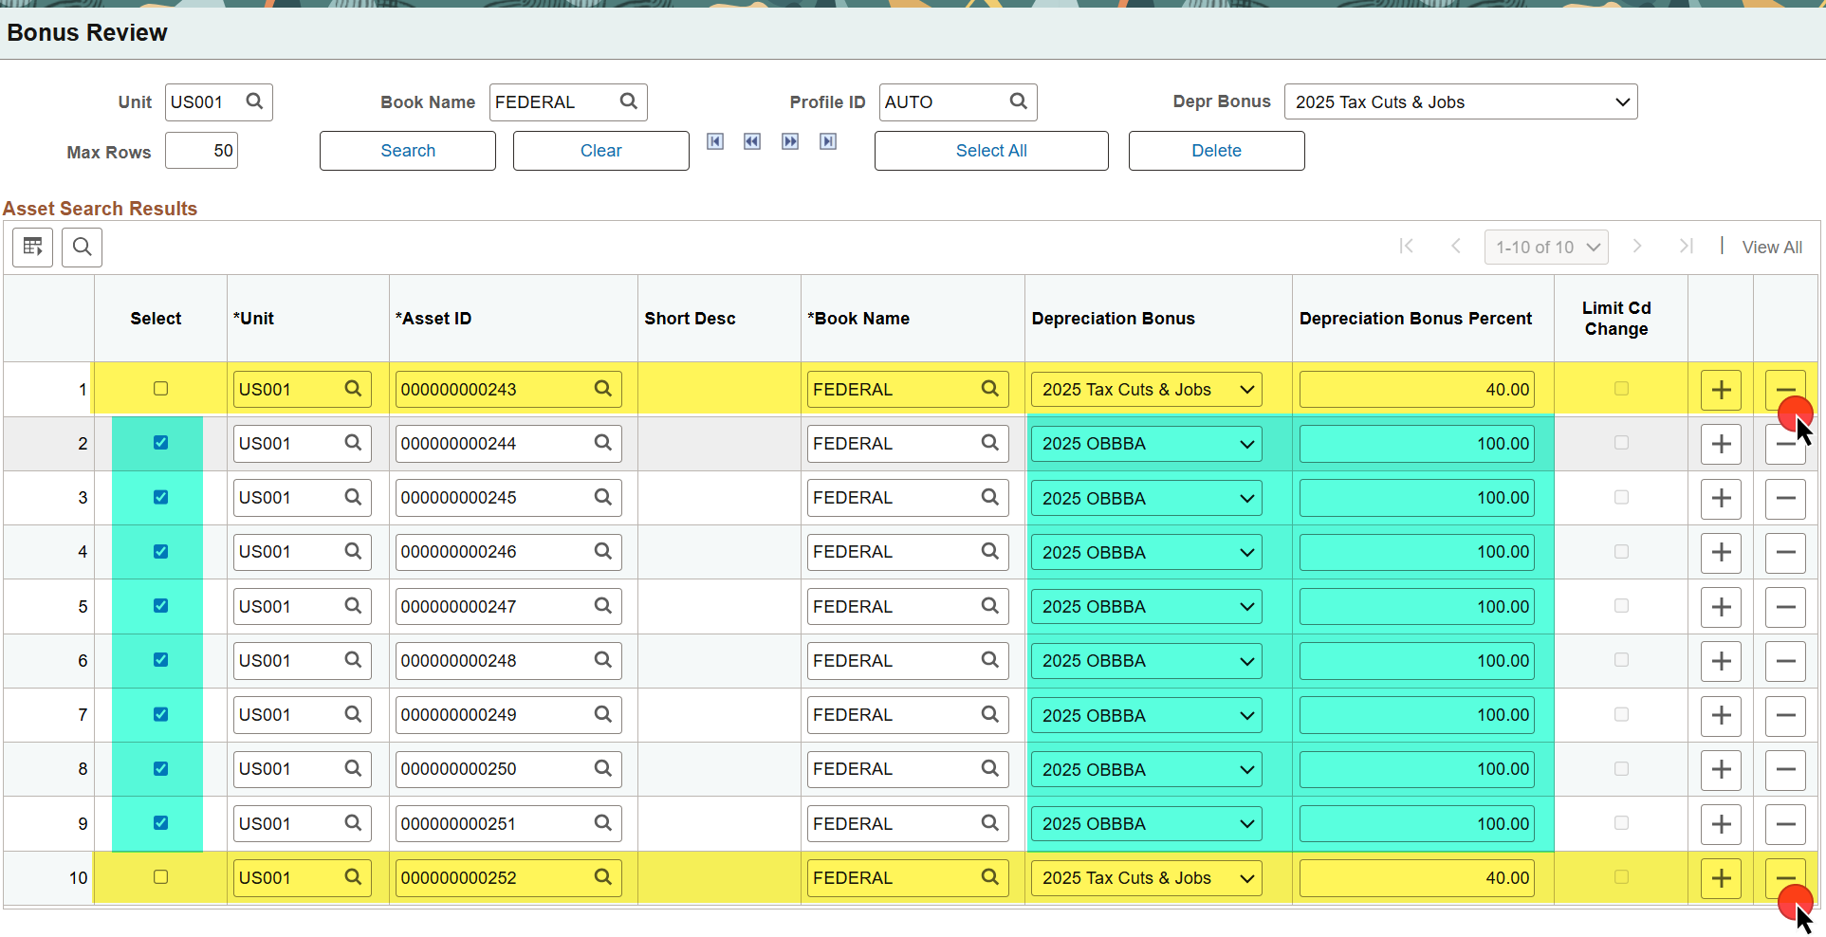The image size is (1826, 937).
Task: Open Book Name lookup in search header
Action: 628,101
